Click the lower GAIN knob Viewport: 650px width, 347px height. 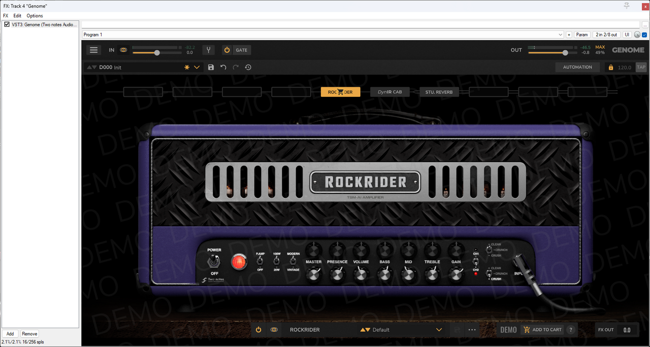tap(456, 275)
